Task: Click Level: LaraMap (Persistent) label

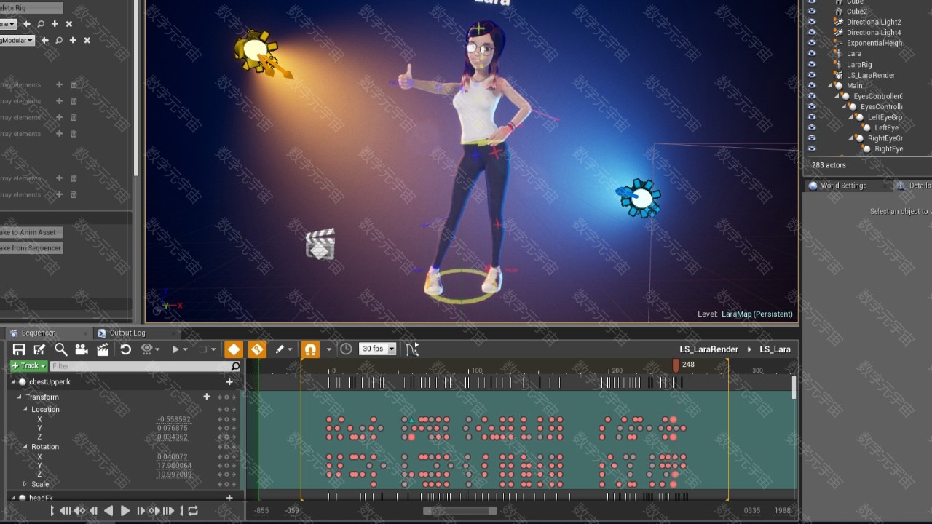Action: tap(745, 314)
